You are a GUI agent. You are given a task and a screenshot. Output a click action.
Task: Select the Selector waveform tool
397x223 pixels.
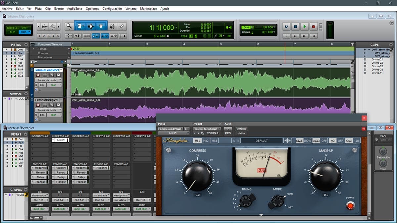[x=91, y=26]
